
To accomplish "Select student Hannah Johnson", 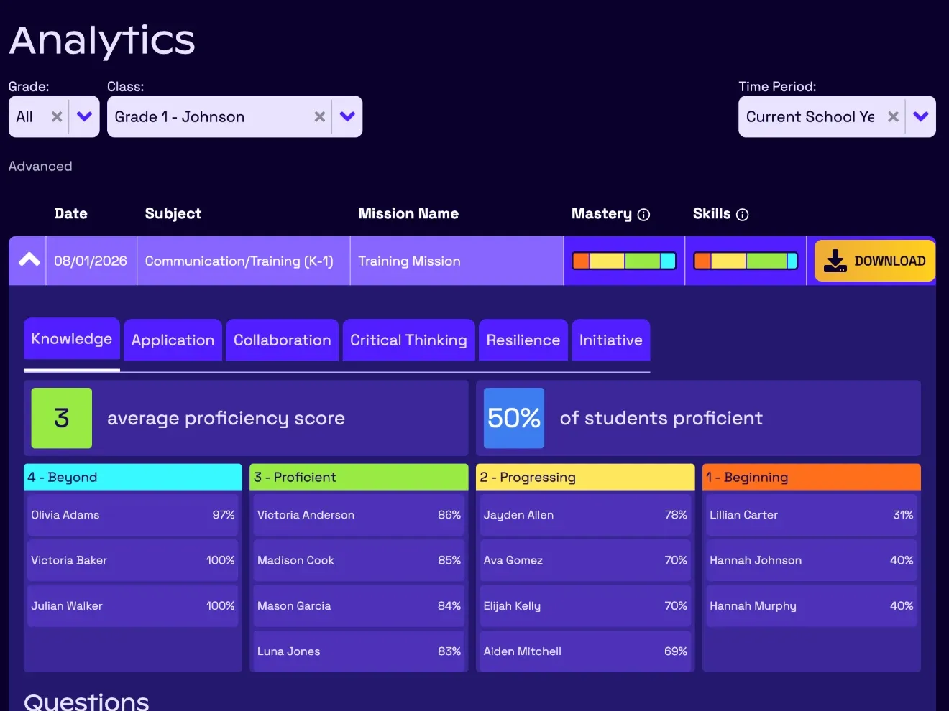I will [x=812, y=560].
